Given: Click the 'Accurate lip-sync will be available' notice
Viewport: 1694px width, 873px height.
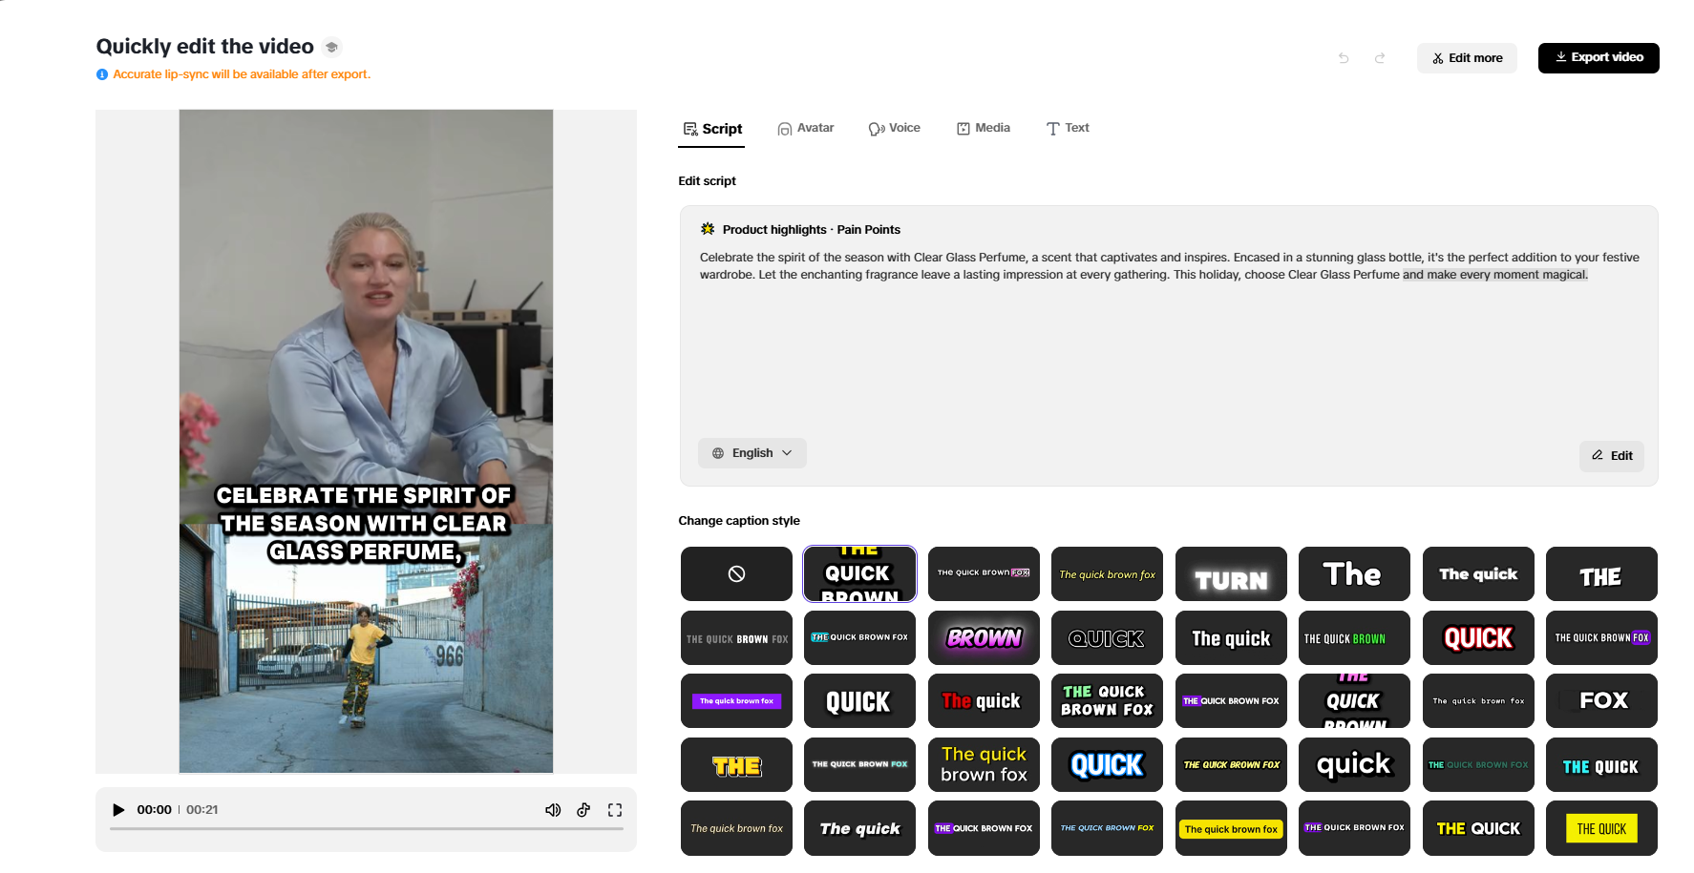Looking at the screenshot, I should coord(242,74).
